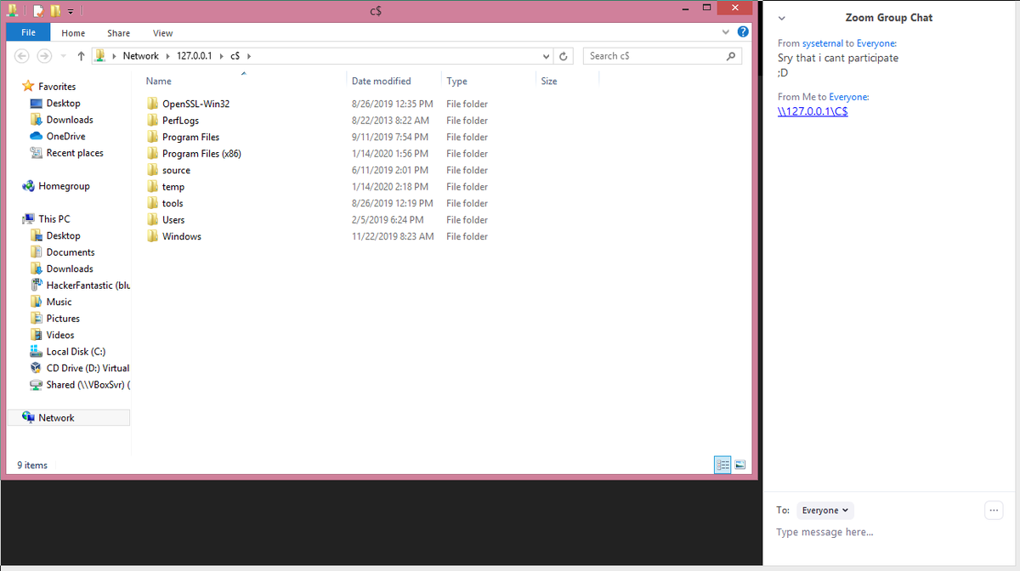Open the File menu tab
The width and height of the screenshot is (1020, 571).
(x=28, y=32)
